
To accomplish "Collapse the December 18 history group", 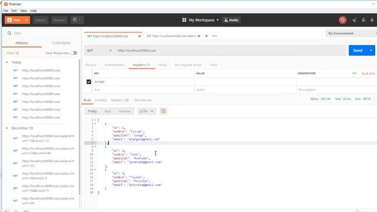I will coord(6,128).
